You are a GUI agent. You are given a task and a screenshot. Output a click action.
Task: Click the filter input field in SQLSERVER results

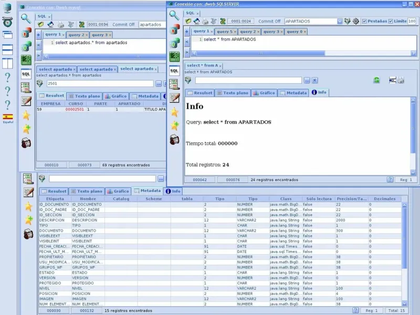pyautogui.click(x=248, y=80)
